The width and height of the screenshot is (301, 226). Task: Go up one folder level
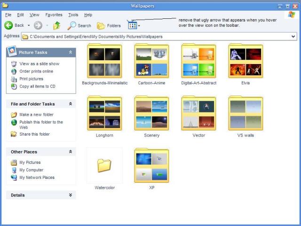click(x=56, y=25)
